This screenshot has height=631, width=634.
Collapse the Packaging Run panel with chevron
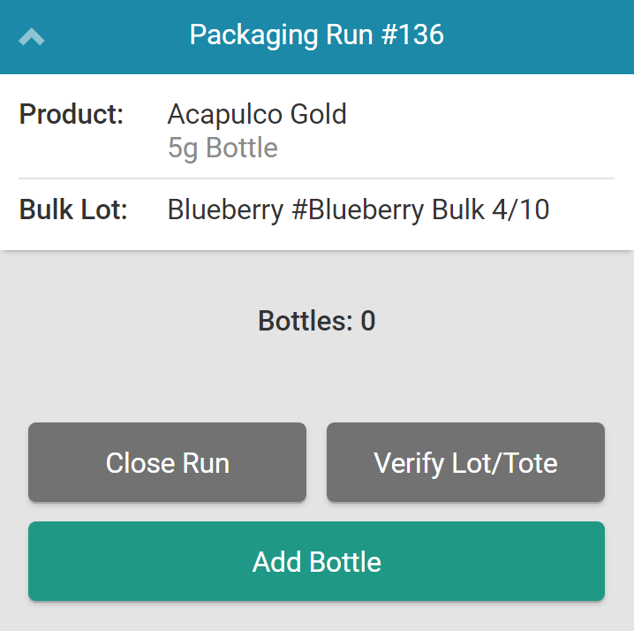(31, 36)
